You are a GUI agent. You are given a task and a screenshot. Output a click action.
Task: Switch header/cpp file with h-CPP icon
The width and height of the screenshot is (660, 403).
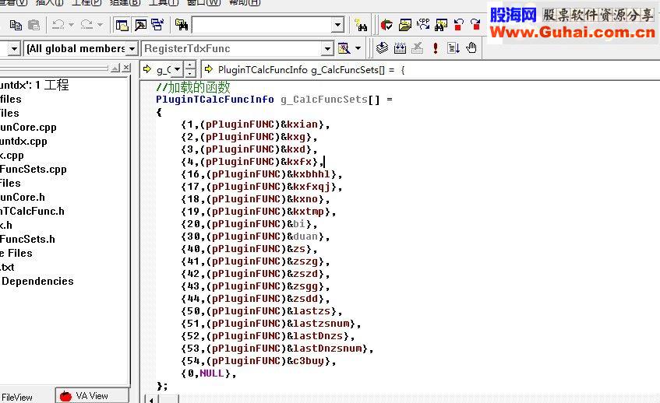(x=423, y=25)
